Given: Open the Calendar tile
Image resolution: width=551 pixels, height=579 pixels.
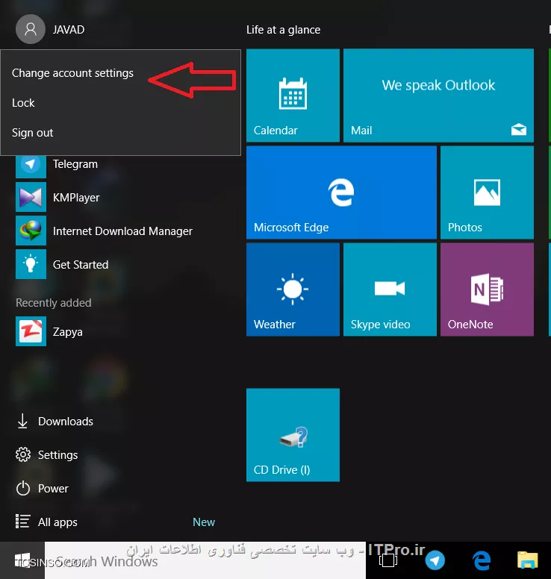Looking at the screenshot, I should pos(293,96).
